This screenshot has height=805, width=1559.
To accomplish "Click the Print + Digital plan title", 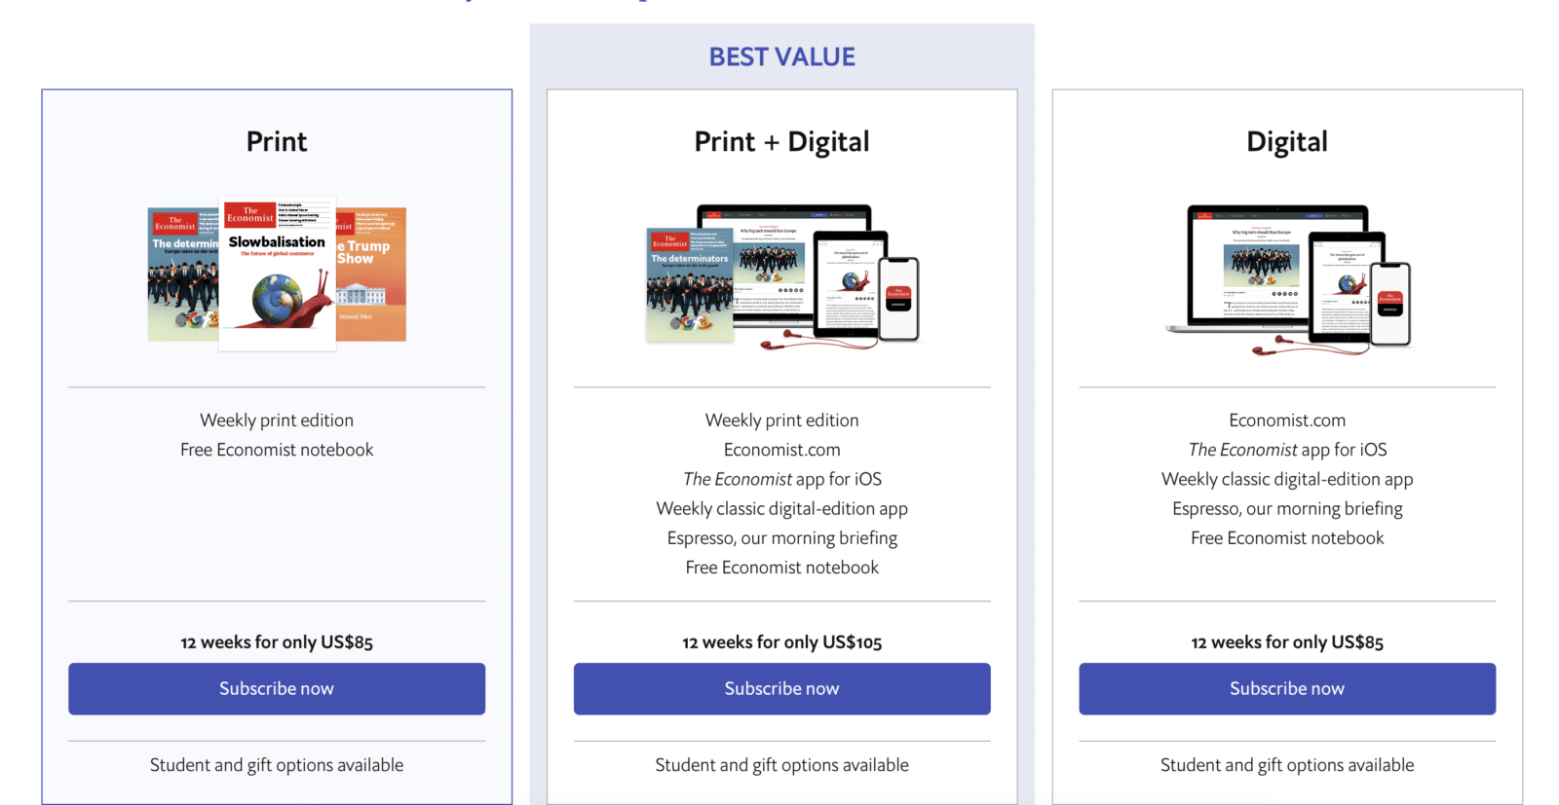I will pyautogui.click(x=781, y=142).
